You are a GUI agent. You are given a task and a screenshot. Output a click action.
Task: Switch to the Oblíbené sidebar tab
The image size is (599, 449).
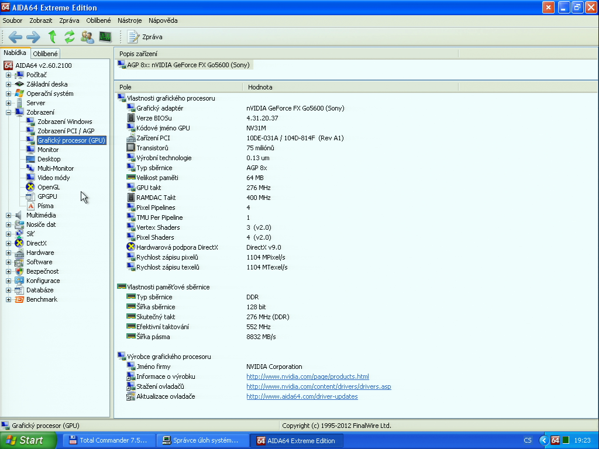(45, 54)
